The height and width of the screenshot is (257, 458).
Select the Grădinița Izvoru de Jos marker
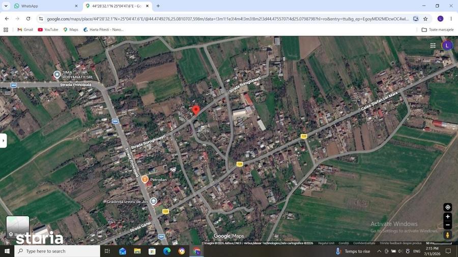(x=153, y=201)
